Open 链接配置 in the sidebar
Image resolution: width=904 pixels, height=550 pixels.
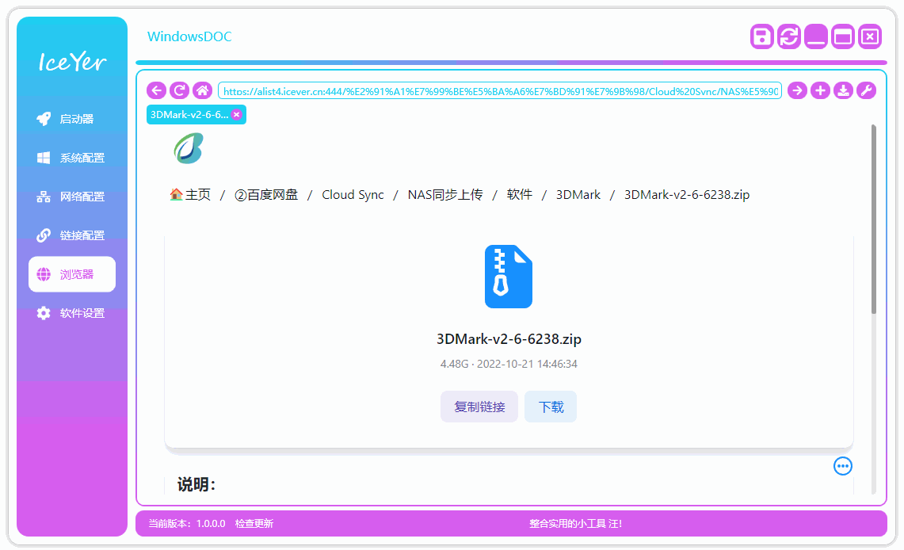pyautogui.click(x=72, y=235)
